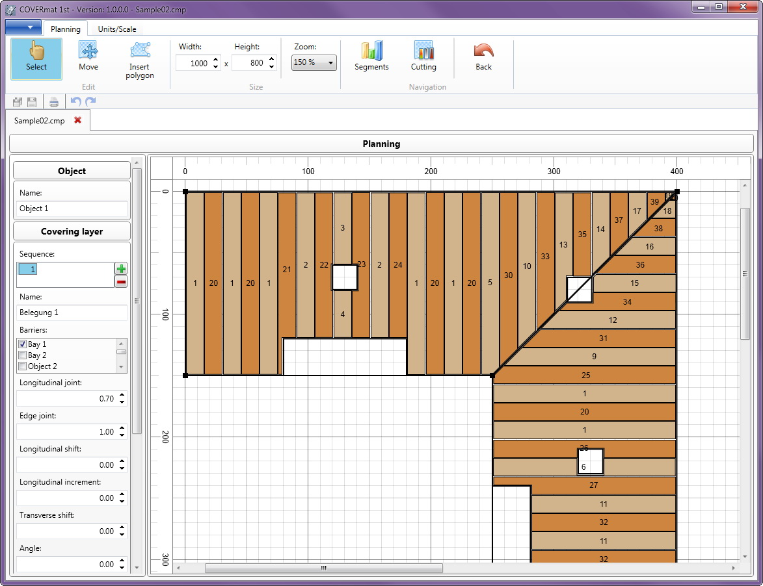Open the Zoom 150 % dropdown
This screenshot has width=763, height=586.
pos(314,63)
